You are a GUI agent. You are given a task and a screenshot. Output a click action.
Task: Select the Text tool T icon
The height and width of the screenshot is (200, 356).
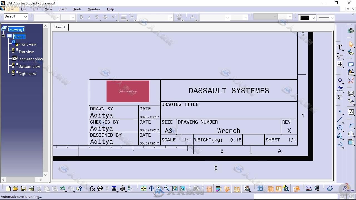click(340, 47)
